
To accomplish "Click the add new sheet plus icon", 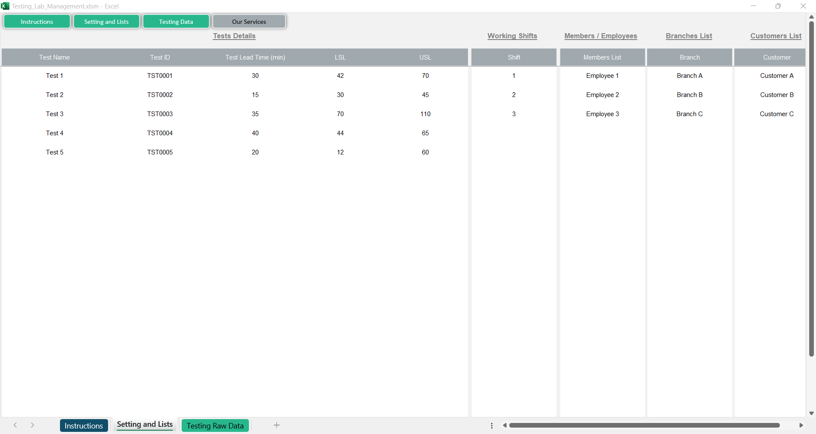I will tap(277, 425).
